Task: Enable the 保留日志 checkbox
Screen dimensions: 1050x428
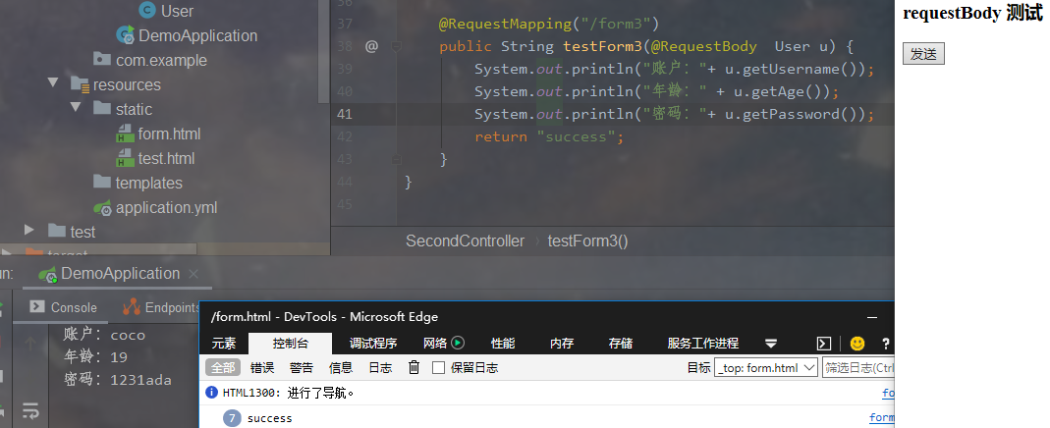Action: pyautogui.click(x=439, y=368)
